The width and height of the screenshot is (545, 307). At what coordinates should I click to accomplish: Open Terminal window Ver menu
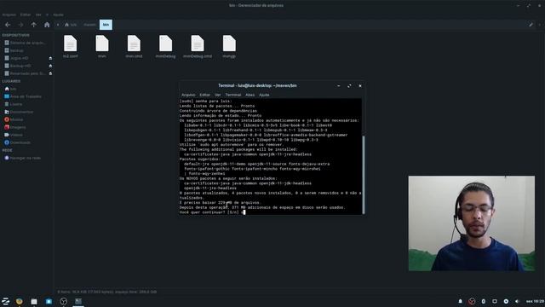point(218,95)
